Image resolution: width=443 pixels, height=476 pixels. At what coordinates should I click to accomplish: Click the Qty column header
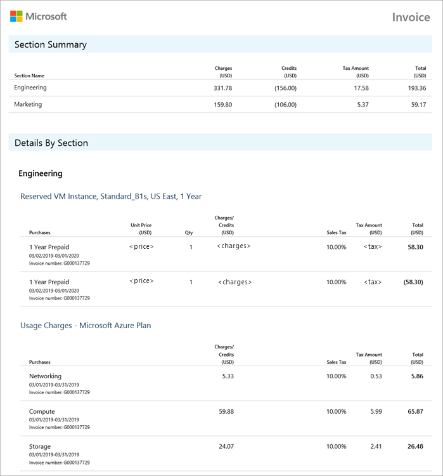(x=189, y=232)
